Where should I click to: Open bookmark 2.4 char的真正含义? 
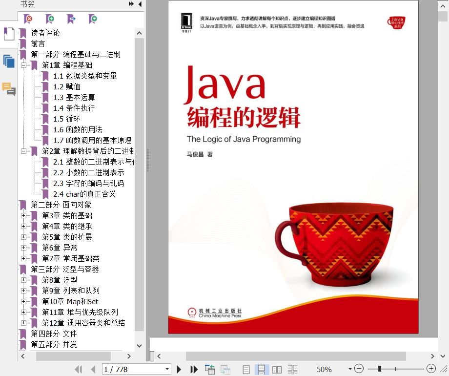tap(84, 194)
